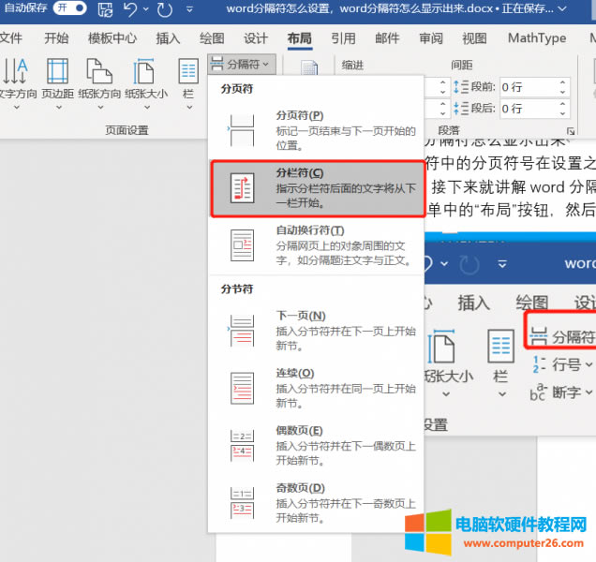Open the Paper Size (纸张大小) tool
The height and width of the screenshot is (562, 596).
click(x=145, y=81)
